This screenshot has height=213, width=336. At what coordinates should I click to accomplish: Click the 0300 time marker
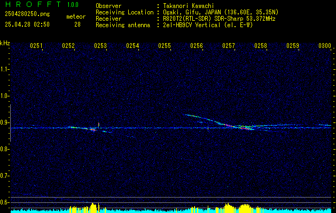[x=325, y=46]
